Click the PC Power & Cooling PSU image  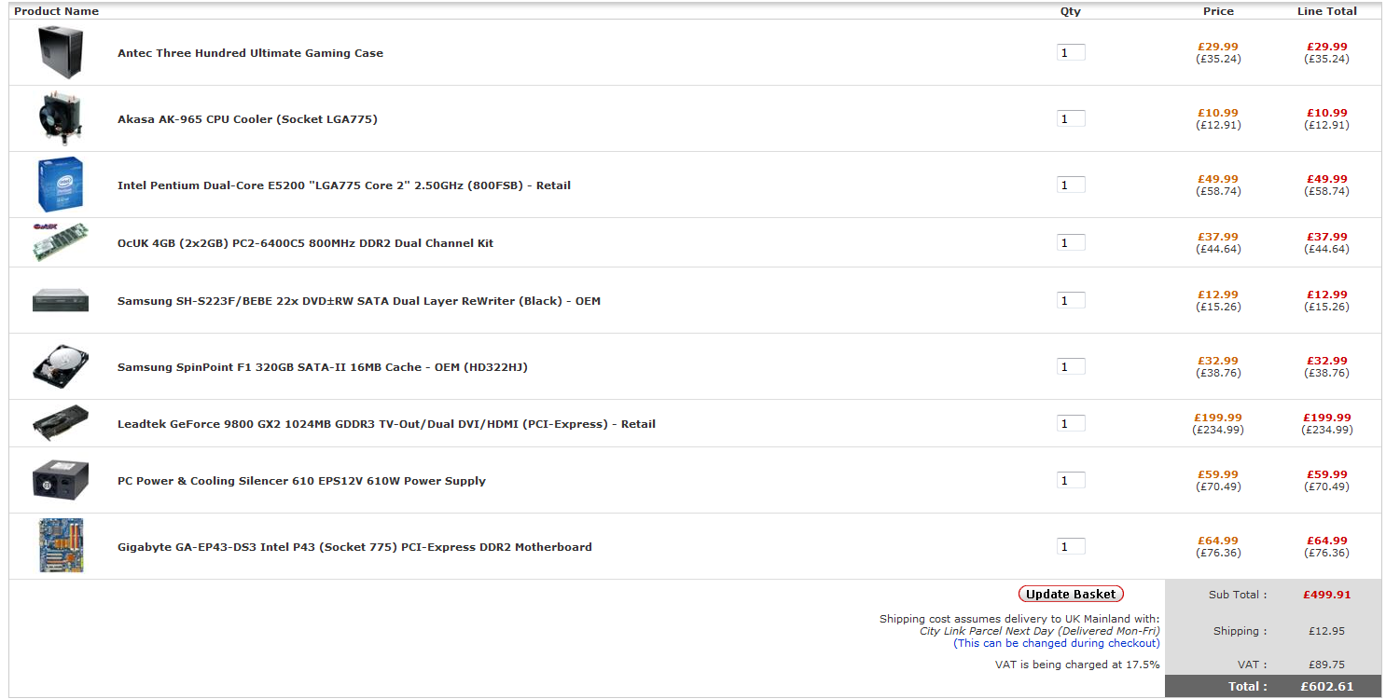(61, 481)
